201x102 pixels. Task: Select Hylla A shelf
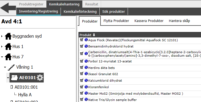25,95
